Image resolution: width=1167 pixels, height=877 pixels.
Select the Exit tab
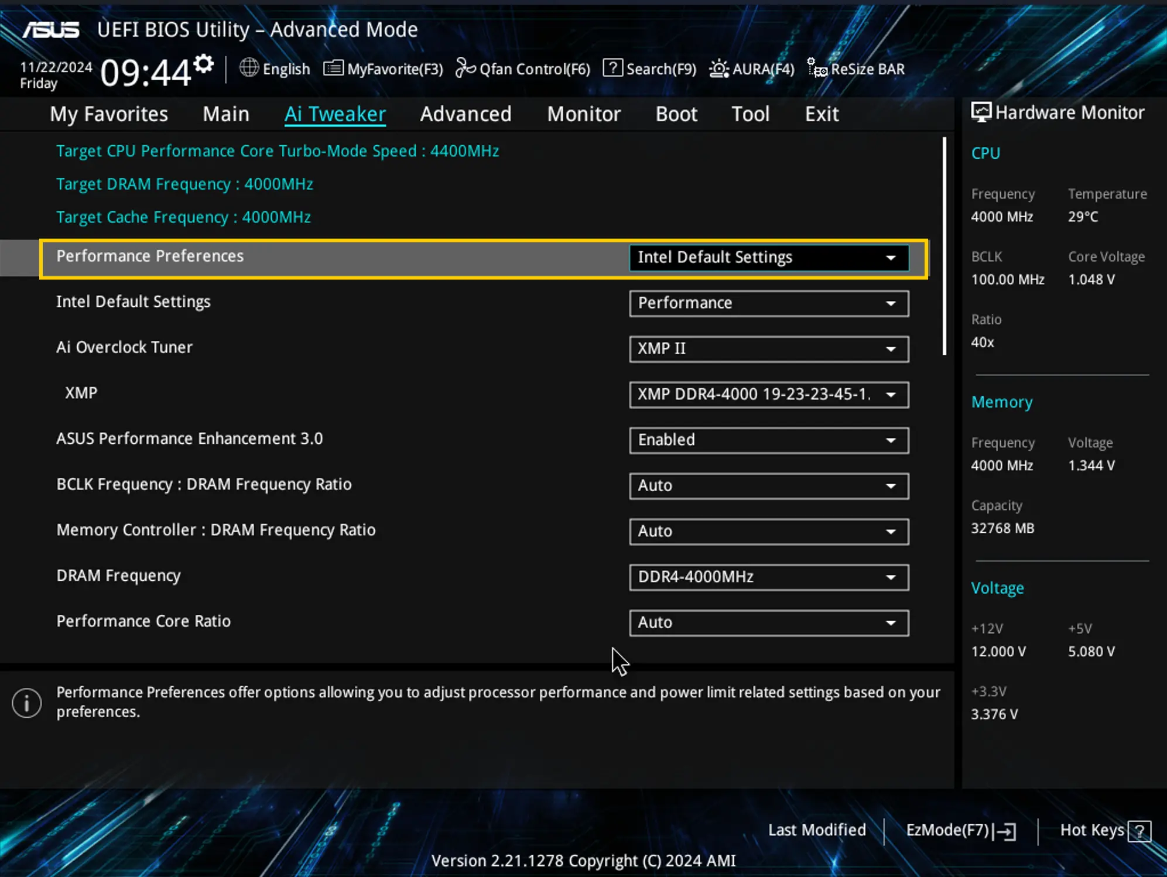(822, 114)
